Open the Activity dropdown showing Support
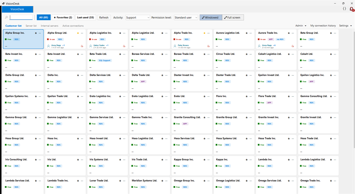The height and width of the screenshot is (194, 355). (x=138, y=17)
